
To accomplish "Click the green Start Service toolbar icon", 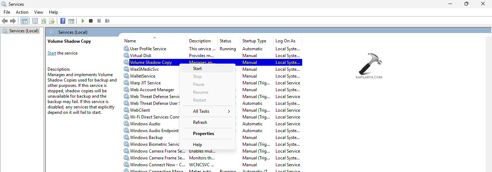I will (x=83, y=21).
